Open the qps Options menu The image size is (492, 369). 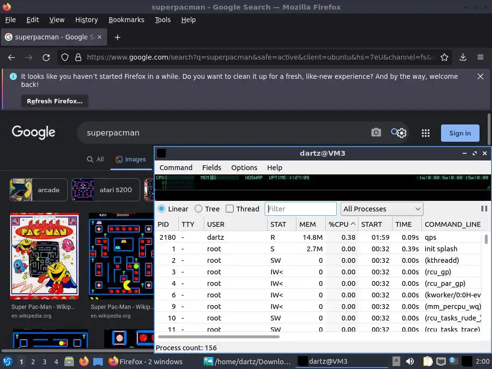click(244, 168)
